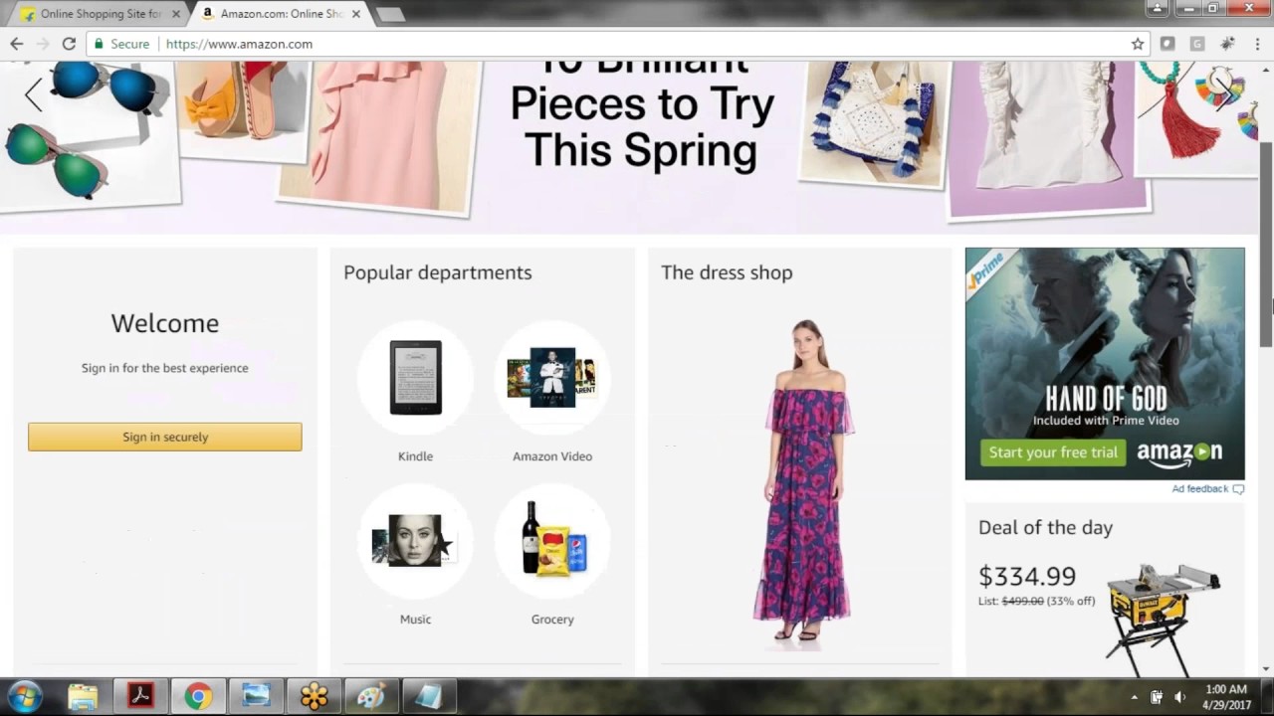Open the Amazon Video department icon
Image resolution: width=1274 pixels, height=716 pixels.
[552, 378]
